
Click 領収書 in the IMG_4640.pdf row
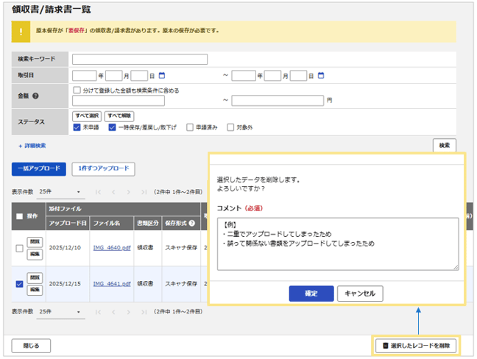click(145, 248)
